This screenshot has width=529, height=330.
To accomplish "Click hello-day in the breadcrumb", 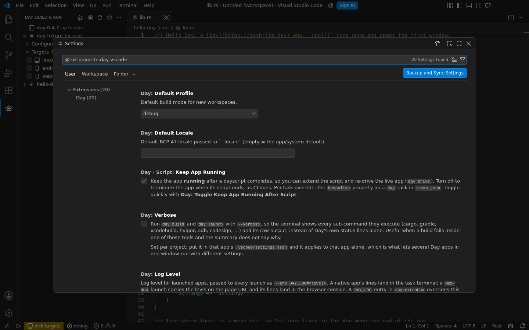I will 145,28.
